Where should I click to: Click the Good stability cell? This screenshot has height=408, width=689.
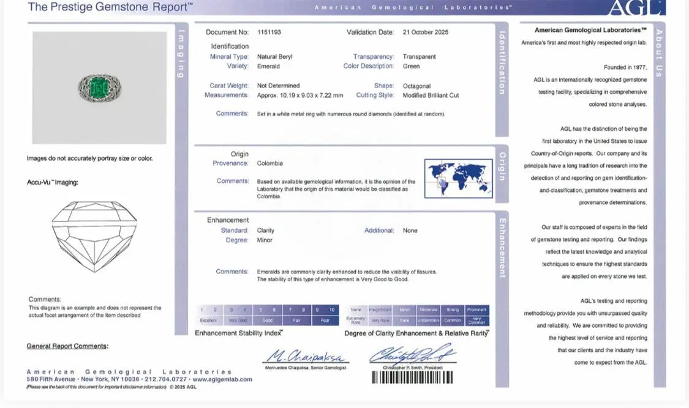[267, 321]
